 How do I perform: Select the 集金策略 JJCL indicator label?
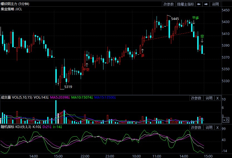[11, 9]
